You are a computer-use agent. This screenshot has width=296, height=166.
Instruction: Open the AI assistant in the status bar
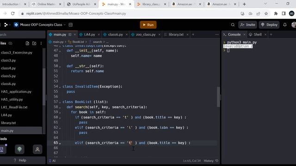(52, 161)
